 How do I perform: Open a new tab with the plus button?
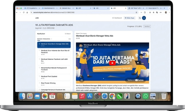pos(164,8)
